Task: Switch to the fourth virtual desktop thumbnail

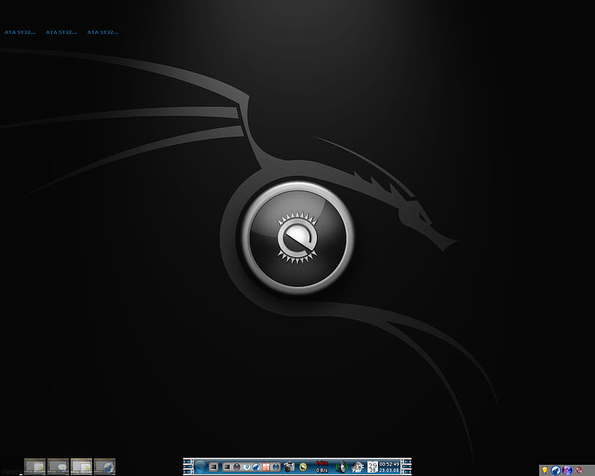Action: click(104, 466)
